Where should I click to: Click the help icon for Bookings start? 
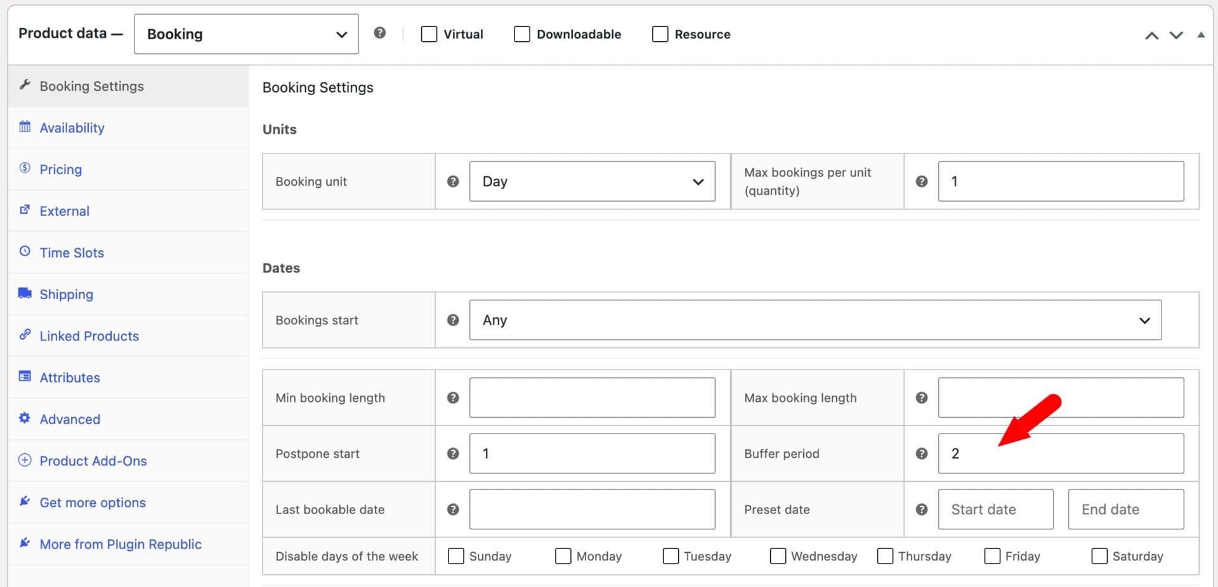pos(453,320)
